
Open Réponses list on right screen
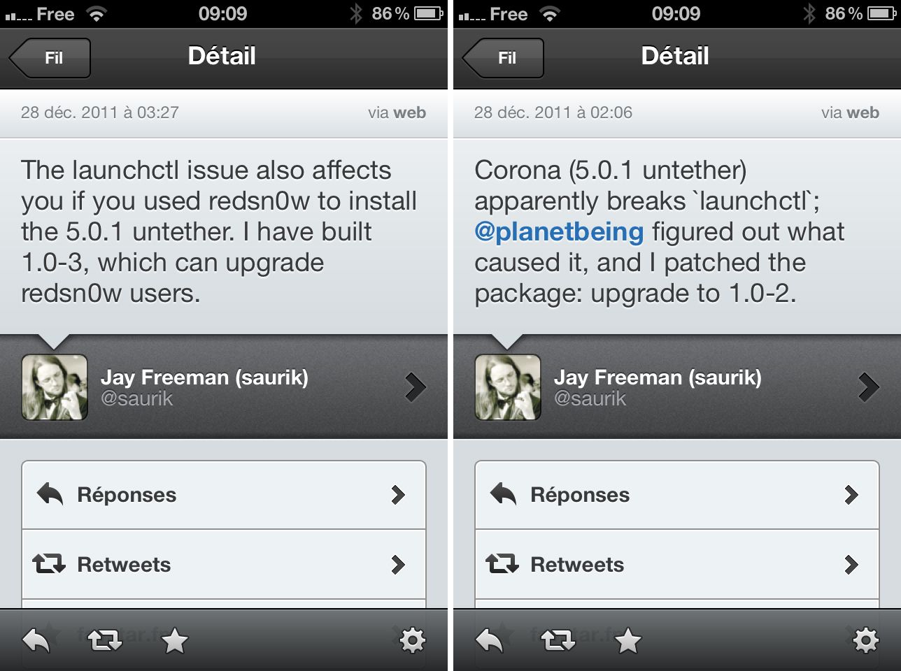pos(677,495)
